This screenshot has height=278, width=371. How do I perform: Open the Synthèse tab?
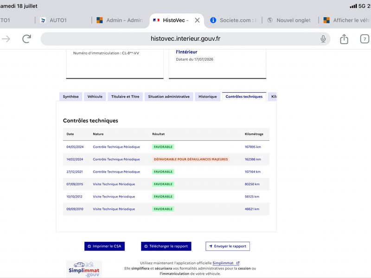tap(71, 96)
